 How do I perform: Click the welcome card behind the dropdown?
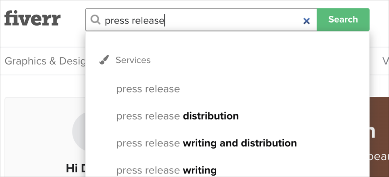46,137
